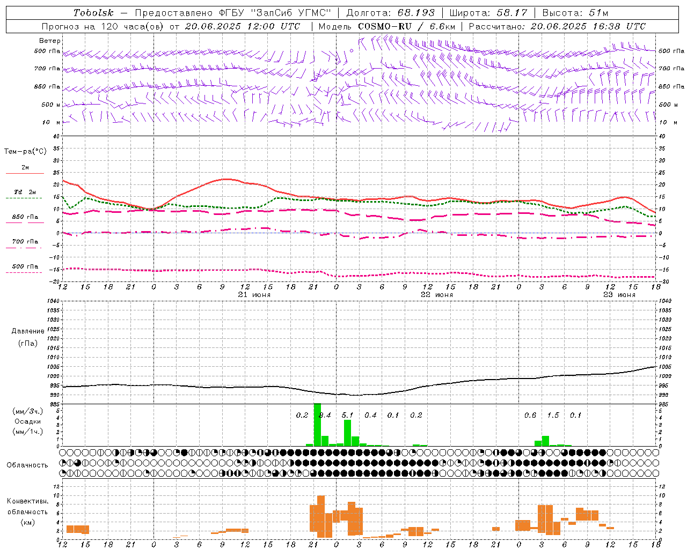The image size is (687, 549).
Task: Click the Конвективн. convective cloud label
Action: coord(28,501)
